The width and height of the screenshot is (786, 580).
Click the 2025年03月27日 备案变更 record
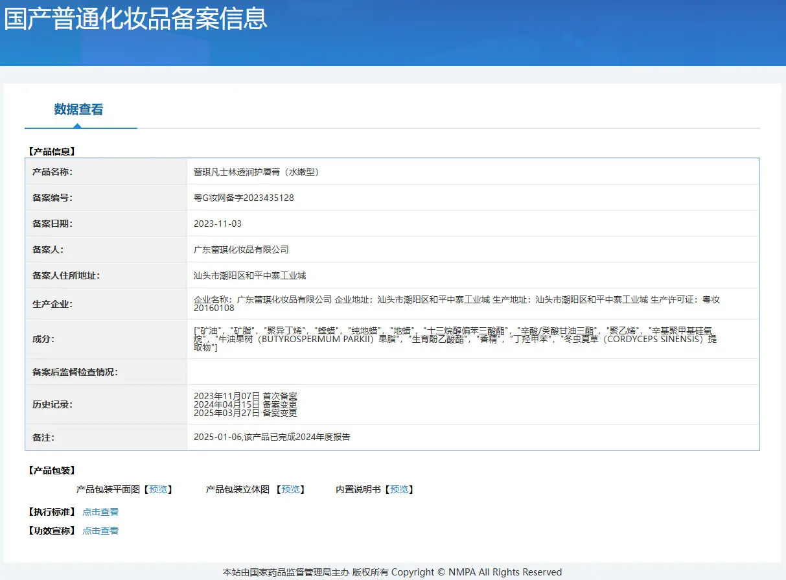pyautogui.click(x=246, y=413)
